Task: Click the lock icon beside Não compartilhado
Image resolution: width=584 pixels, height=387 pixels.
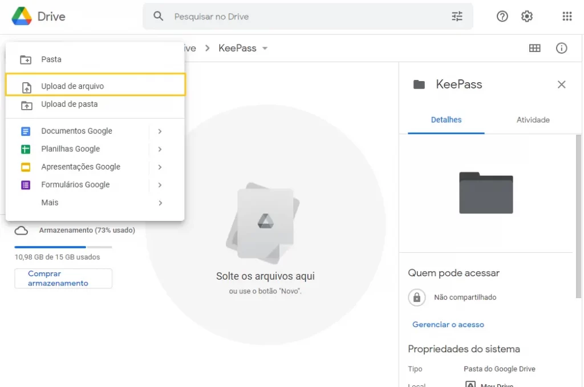Action: pyautogui.click(x=417, y=297)
